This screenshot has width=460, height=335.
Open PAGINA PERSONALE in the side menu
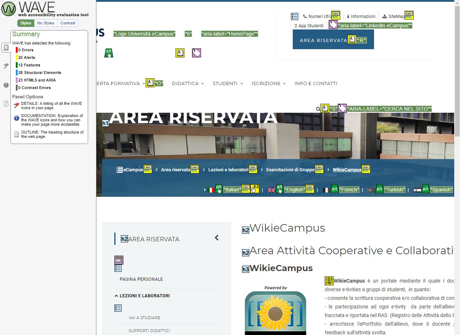141,279
